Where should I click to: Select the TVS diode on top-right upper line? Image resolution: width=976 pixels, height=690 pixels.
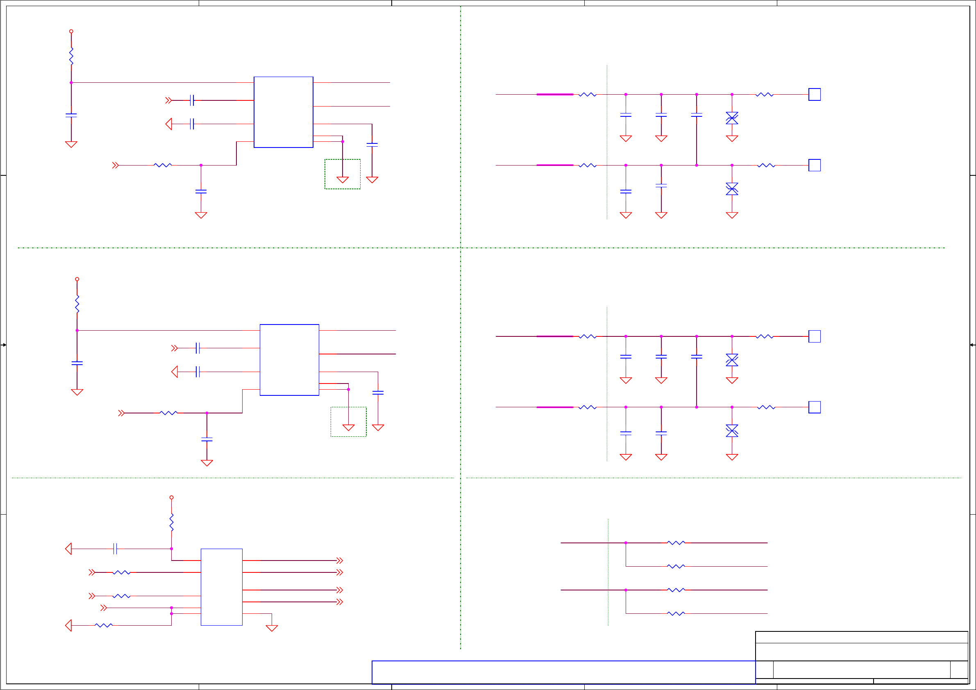[x=731, y=118]
